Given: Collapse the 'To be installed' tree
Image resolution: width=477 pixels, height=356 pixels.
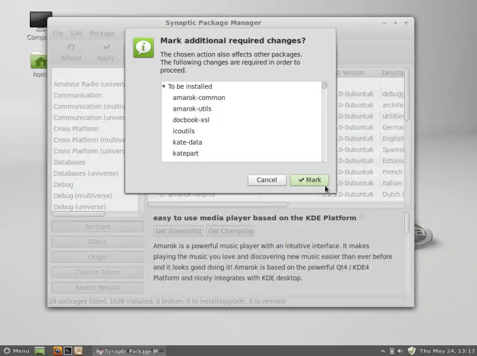Looking at the screenshot, I should pyautogui.click(x=163, y=86).
